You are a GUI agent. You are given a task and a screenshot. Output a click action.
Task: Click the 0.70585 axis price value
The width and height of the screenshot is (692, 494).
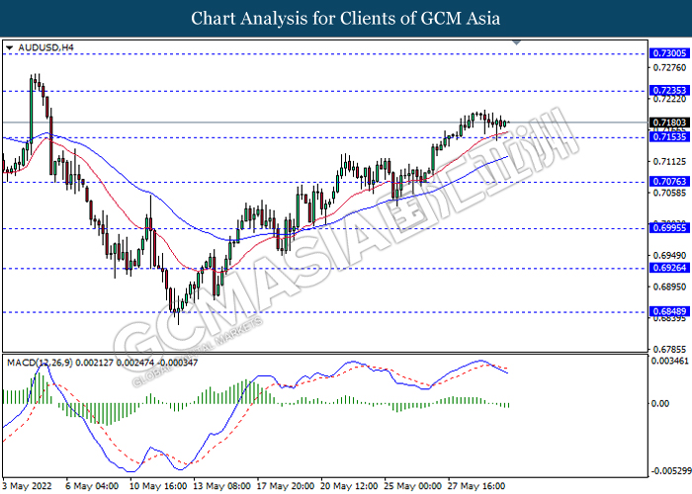coord(669,193)
